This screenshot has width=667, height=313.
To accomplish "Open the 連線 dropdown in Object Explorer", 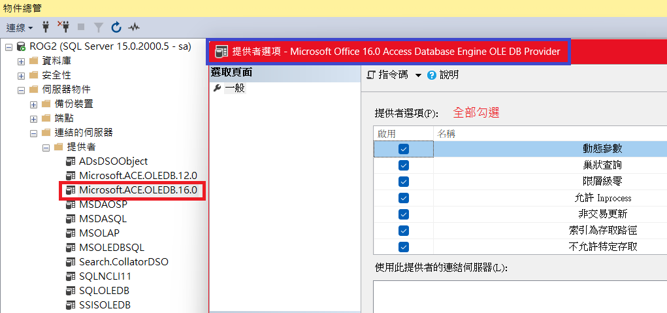I will pyautogui.click(x=20, y=28).
